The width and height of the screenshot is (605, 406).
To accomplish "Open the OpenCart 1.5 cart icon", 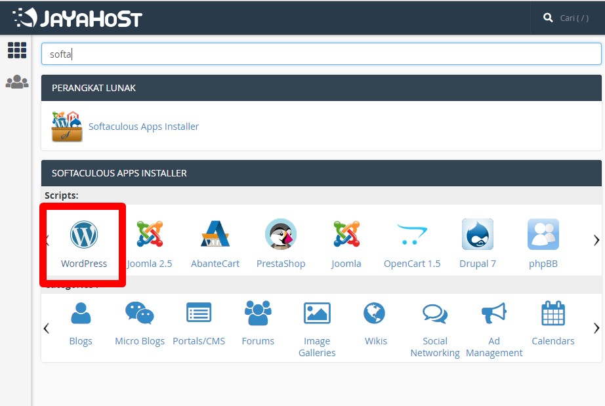I will click(412, 234).
